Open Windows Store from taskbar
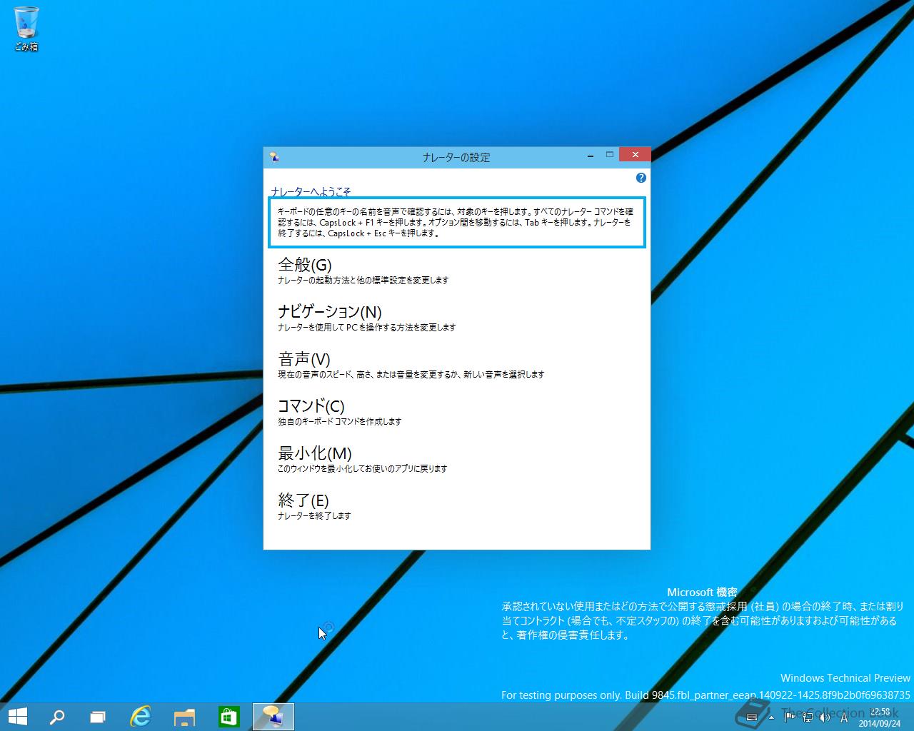The image size is (914, 731). 228,717
